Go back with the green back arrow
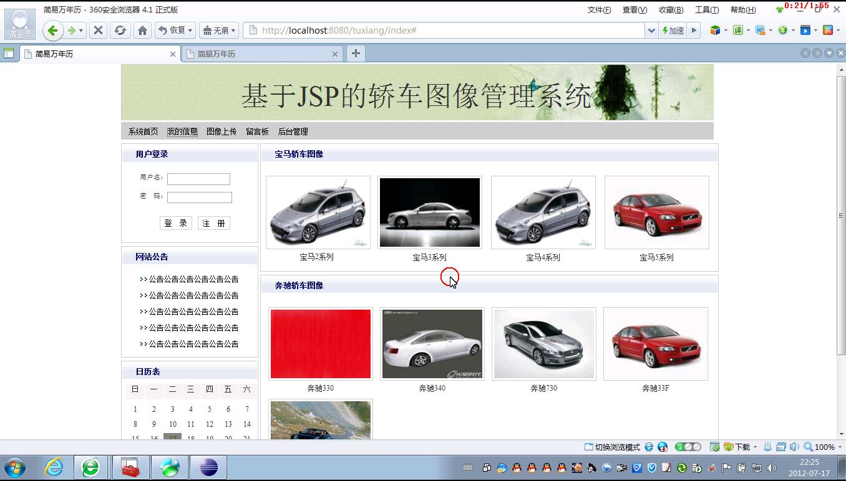This screenshot has height=481, width=846. 52,31
